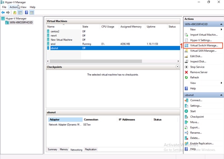Collapse the WIN-49KS59FHO3D actions section
Image resolution: width=224 pixels, height=159 pixels.
(x=221, y=24)
